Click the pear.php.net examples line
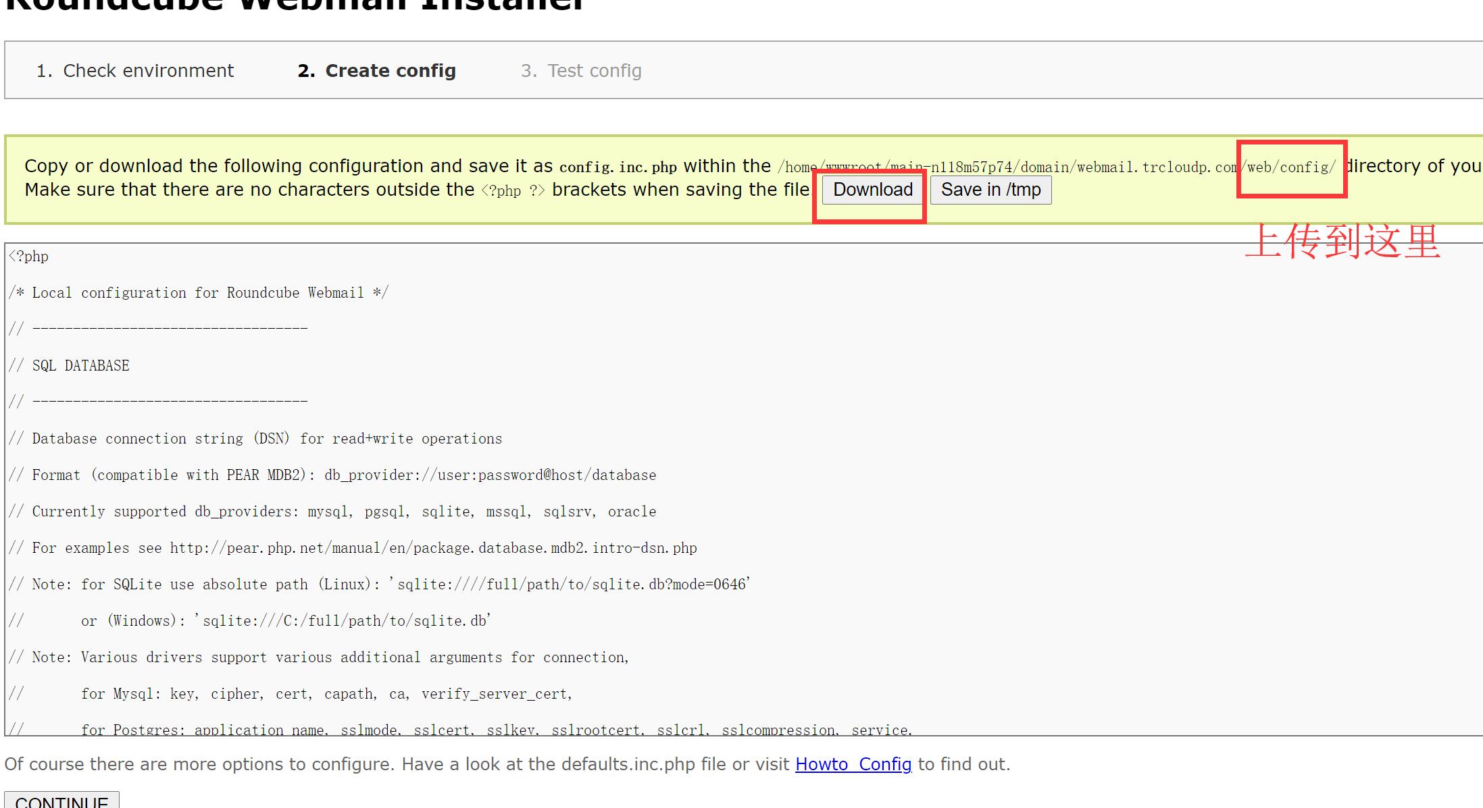Image resolution: width=1483 pixels, height=808 pixels. (353, 548)
